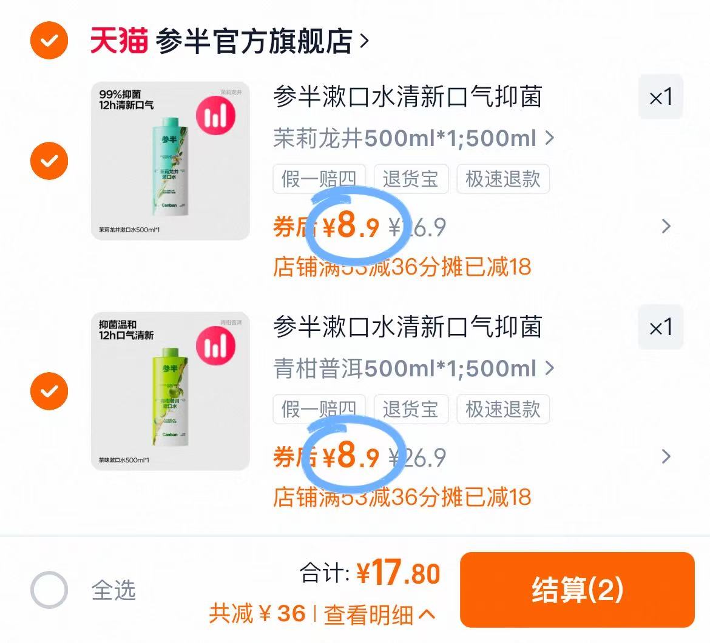The height and width of the screenshot is (643, 710).
Task: Uncheck the 茉莉龙井 mouthwash item
Action: (x=49, y=161)
